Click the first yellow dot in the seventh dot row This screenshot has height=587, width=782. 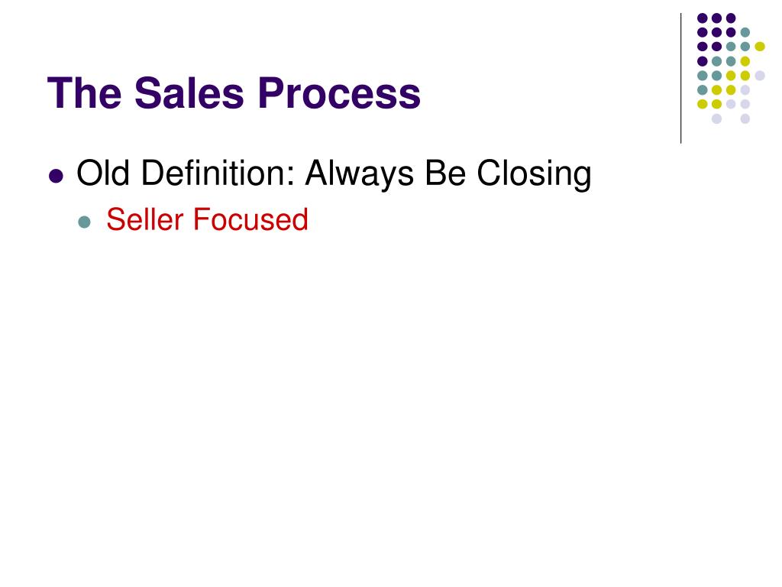tap(703, 104)
